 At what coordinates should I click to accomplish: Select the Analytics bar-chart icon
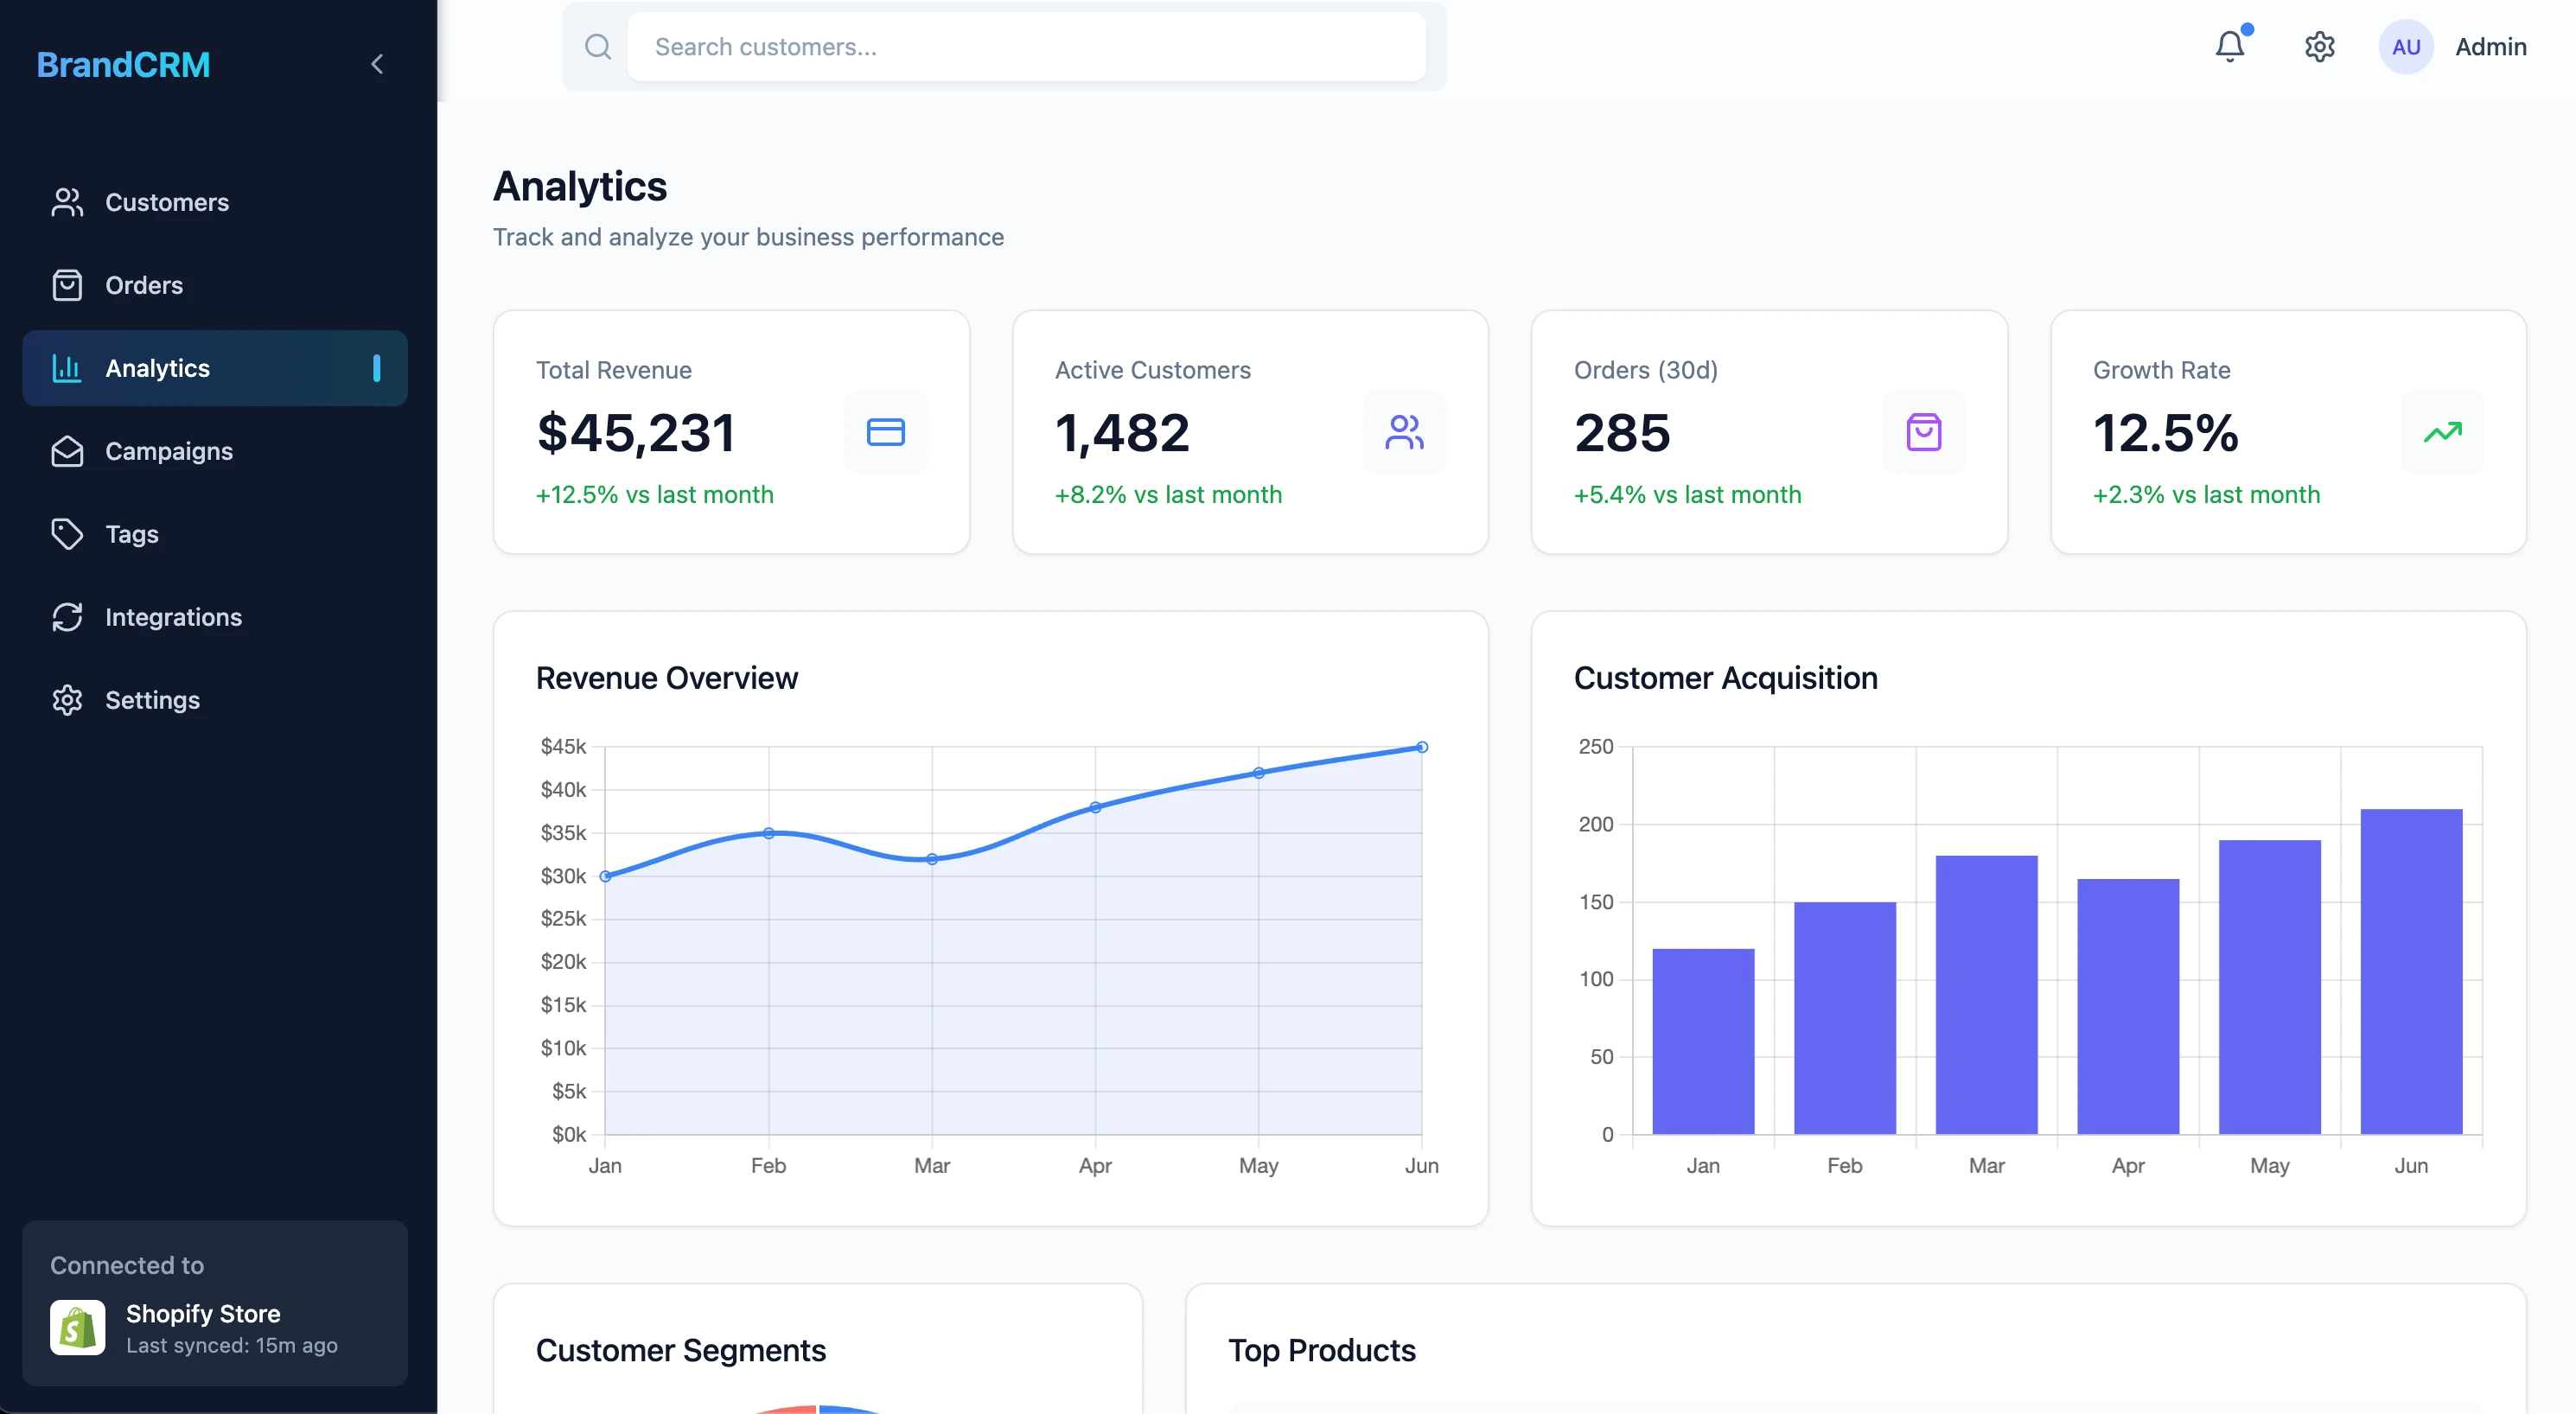66,368
